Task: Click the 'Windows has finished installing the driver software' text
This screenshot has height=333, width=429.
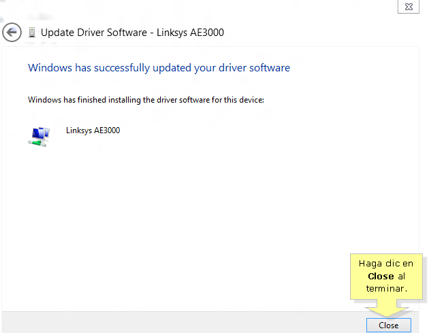Action: pyautogui.click(x=146, y=100)
